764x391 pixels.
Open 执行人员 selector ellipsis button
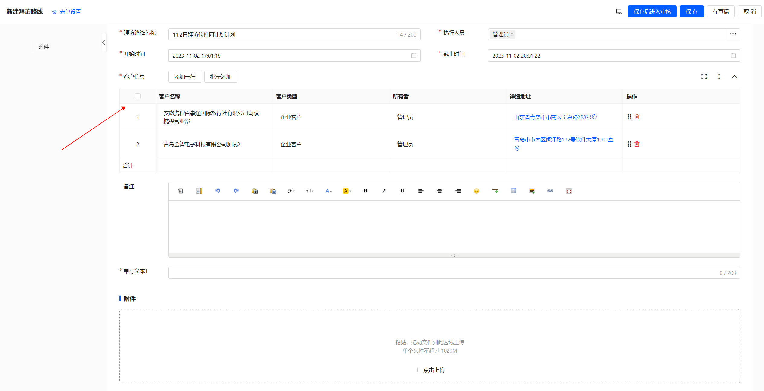pyautogui.click(x=733, y=34)
